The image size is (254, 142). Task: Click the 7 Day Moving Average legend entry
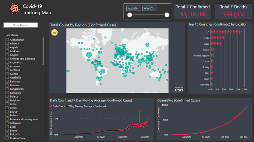pyautogui.click(x=86, y=106)
